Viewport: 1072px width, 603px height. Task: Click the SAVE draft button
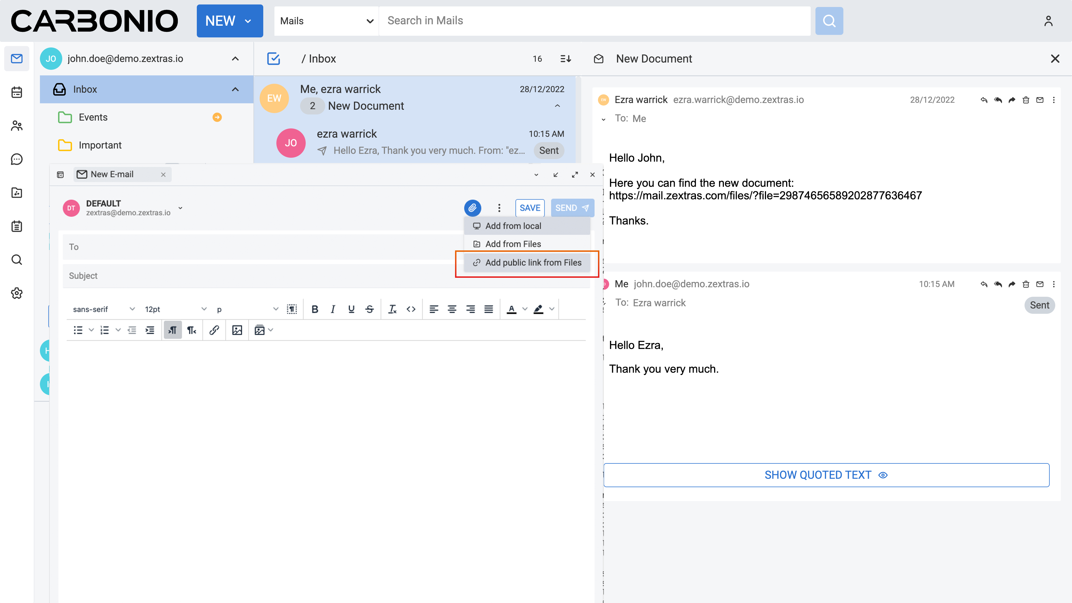click(529, 208)
